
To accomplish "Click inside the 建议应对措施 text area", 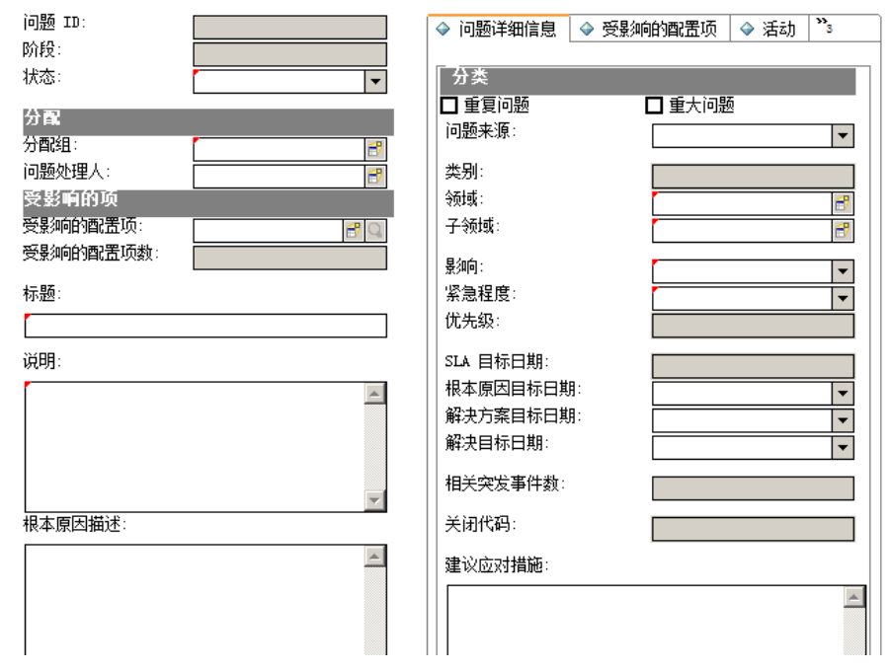I will pyautogui.click(x=642, y=620).
